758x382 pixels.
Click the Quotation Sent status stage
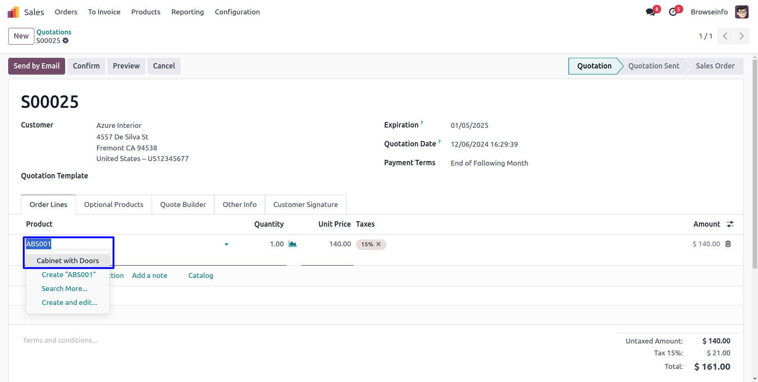coord(654,66)
